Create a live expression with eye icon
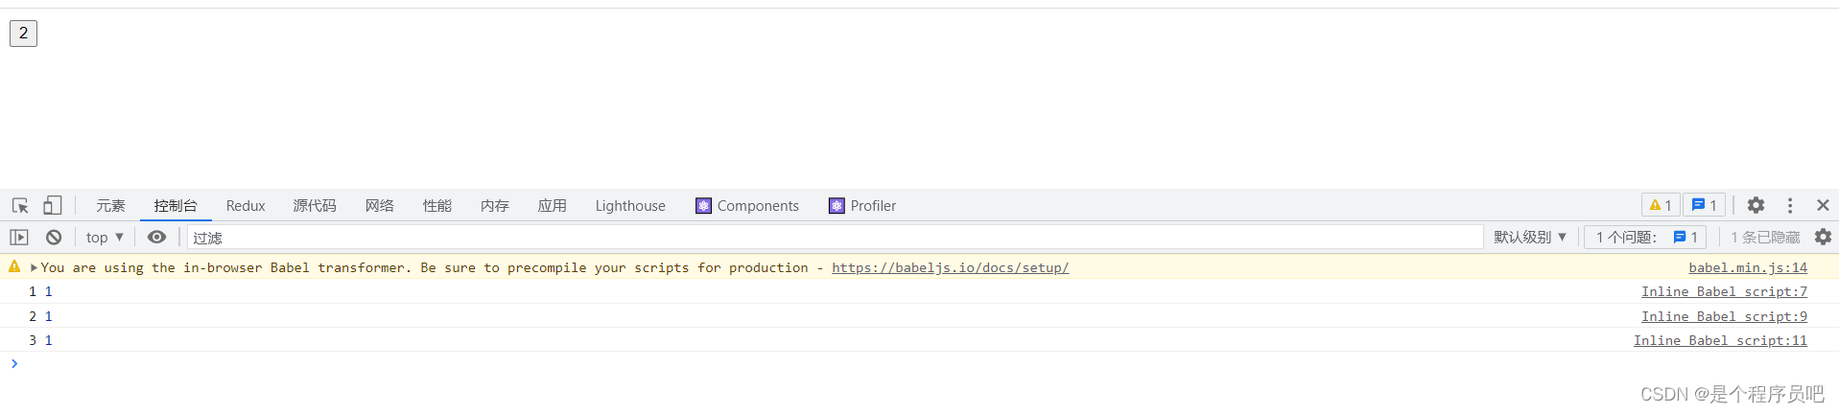1839x413 pixels. pyautogui.click(x=157, y=238)
